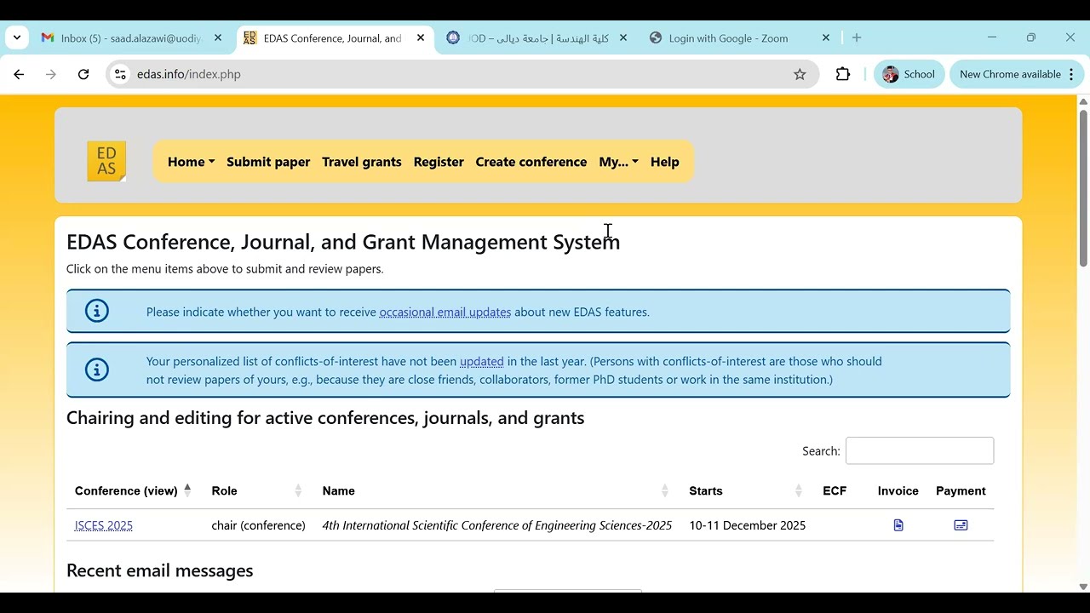1090x613 pixels.
Task: Open the Register menu item
Action: [x=439, y=162]
